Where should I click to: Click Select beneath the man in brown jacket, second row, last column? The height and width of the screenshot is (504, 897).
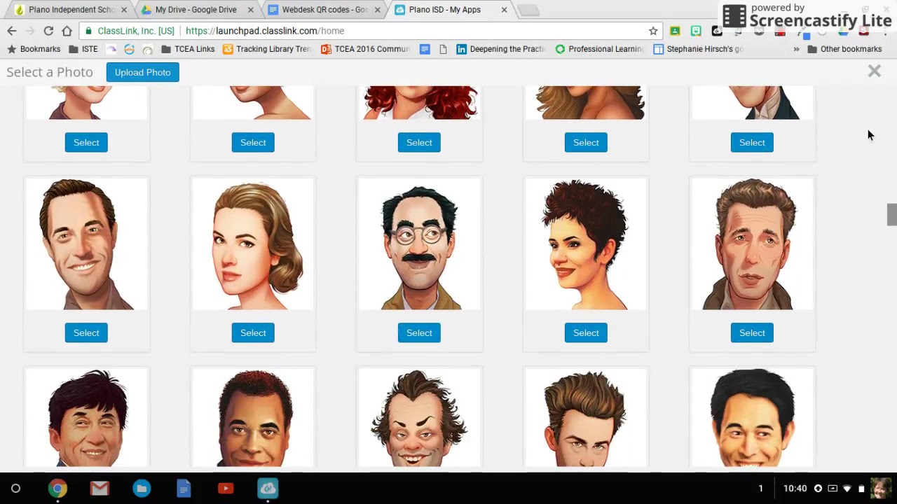click(x=752, y=332)
